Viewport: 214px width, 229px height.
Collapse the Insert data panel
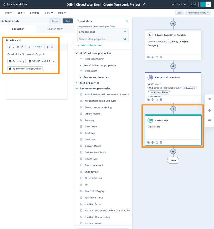(x=127, y=21)
